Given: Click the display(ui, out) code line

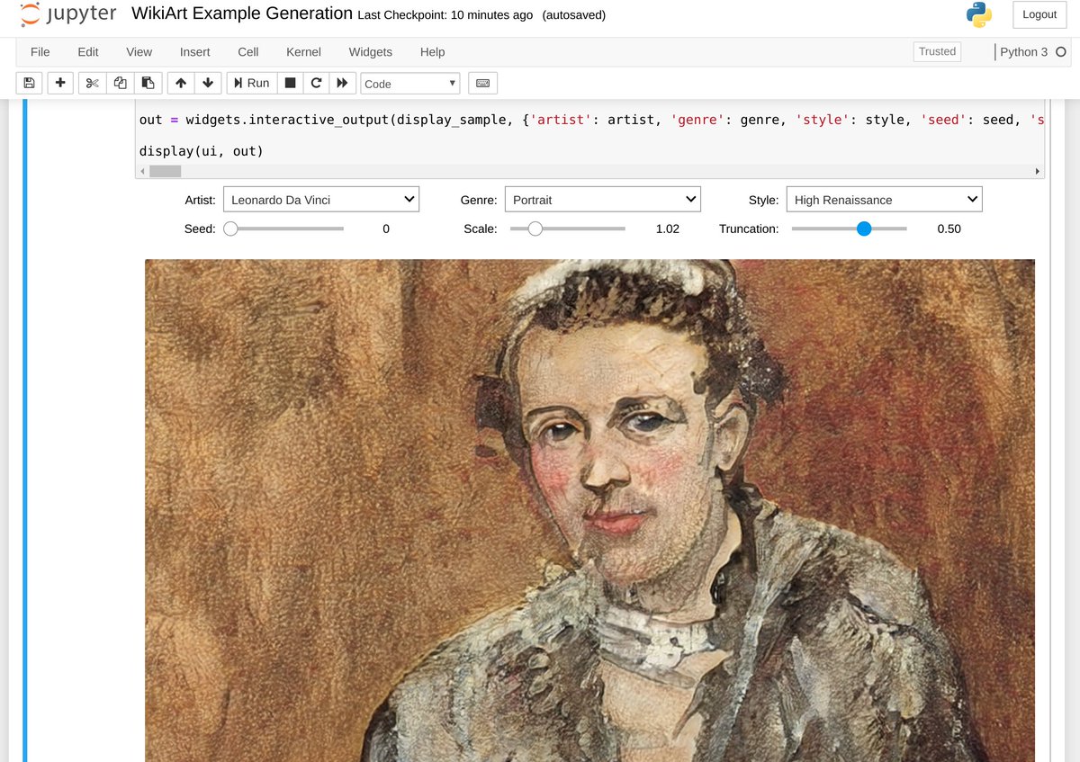Looking at the screenshot, I should [202, 150].
